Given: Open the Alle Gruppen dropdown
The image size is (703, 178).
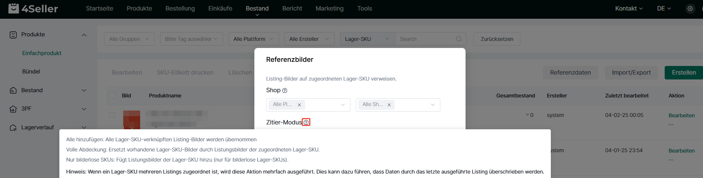Looking at the screenshot, I should pos(129,39).
